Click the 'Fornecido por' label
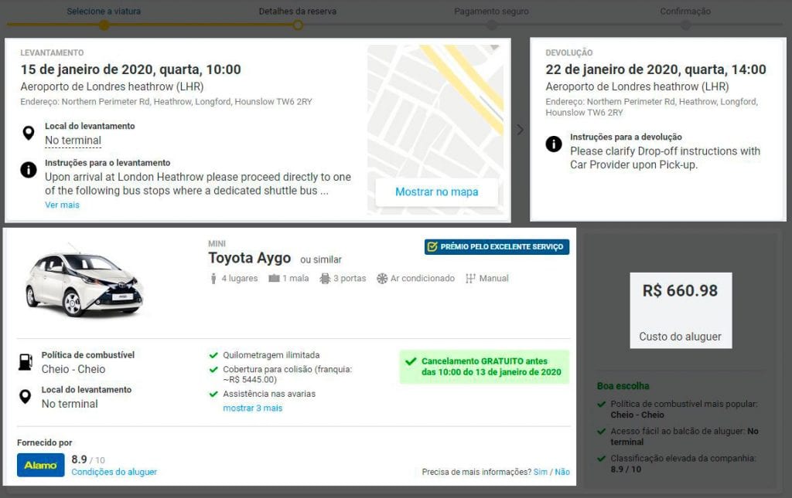The image size is (792, 498). click(x=44, y=442)
